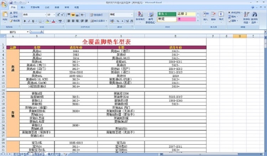The image size is (267, 156).
Task: Open the number format combo box
Action: point(121,15)
